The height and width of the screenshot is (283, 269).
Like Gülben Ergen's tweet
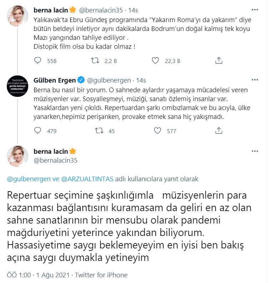click(158, 131)
